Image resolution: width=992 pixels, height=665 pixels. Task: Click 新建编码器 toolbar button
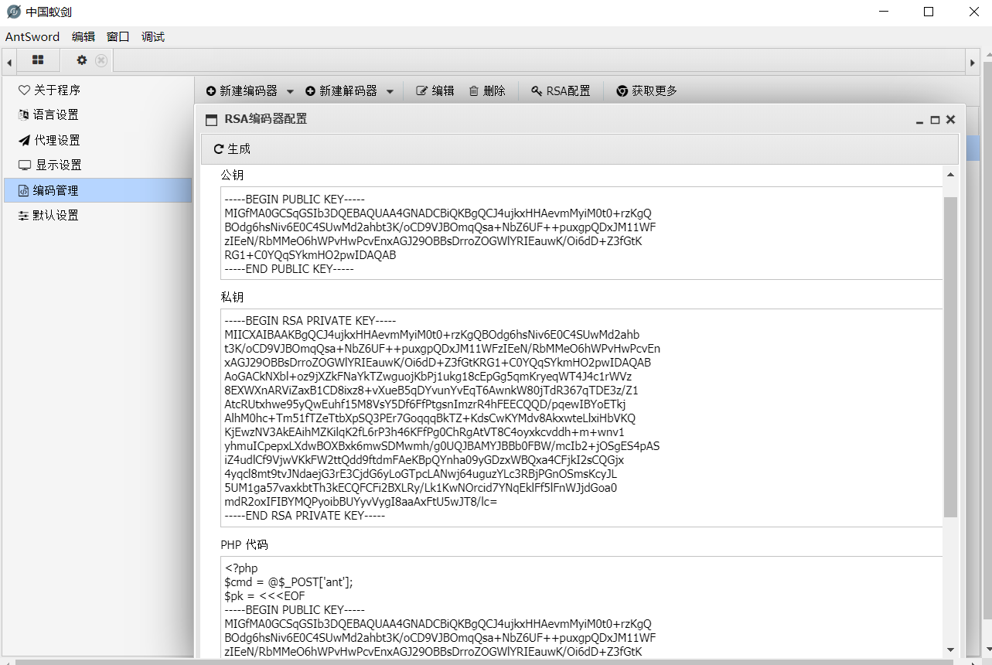point(242,91)
